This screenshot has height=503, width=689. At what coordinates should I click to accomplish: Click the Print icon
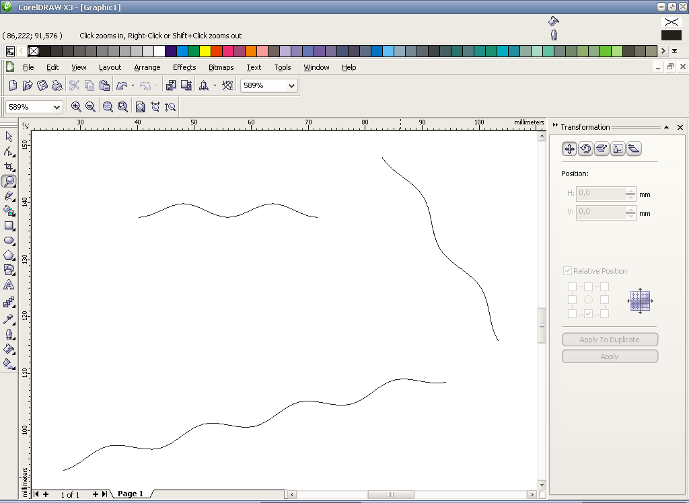point(57,85)
